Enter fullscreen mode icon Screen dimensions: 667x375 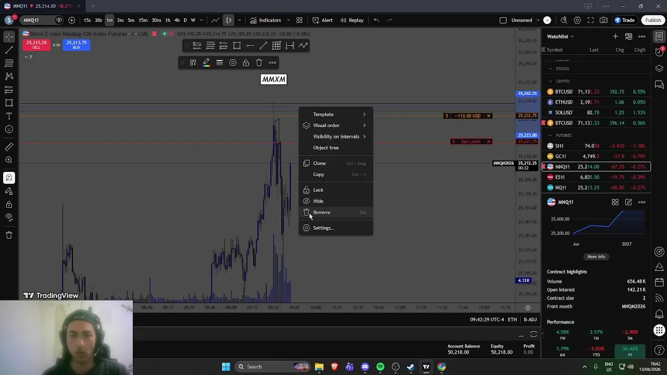[590, 20]
